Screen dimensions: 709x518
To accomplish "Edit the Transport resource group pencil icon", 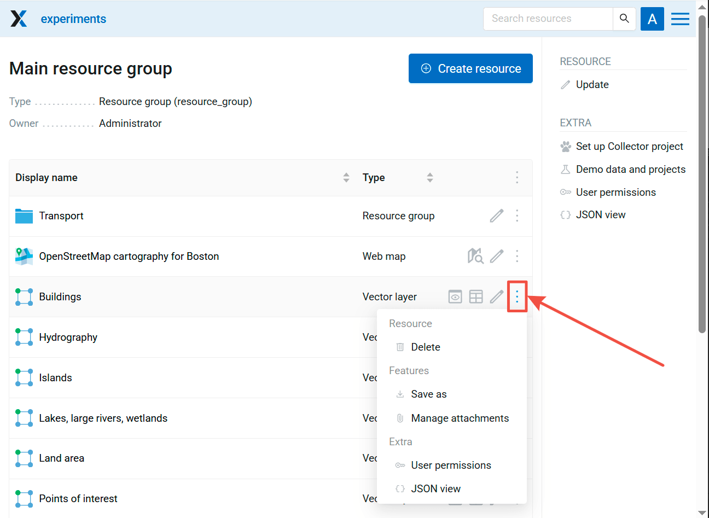I will tap(496, 216).
